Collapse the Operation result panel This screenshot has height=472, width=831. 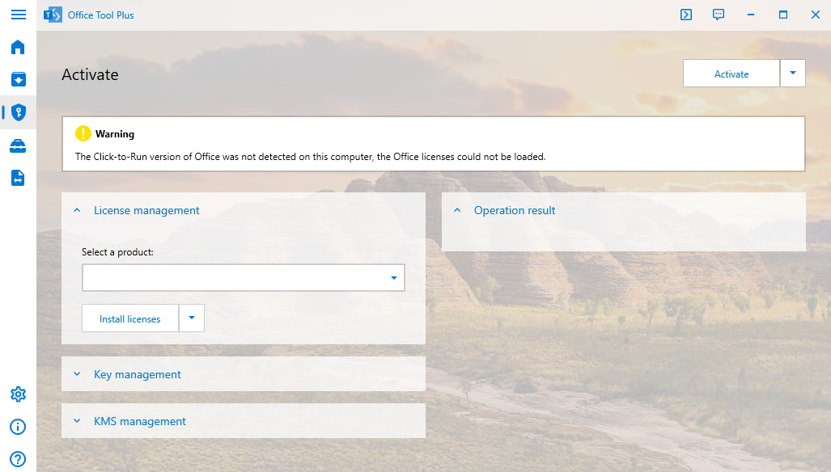tap(457, 210)
